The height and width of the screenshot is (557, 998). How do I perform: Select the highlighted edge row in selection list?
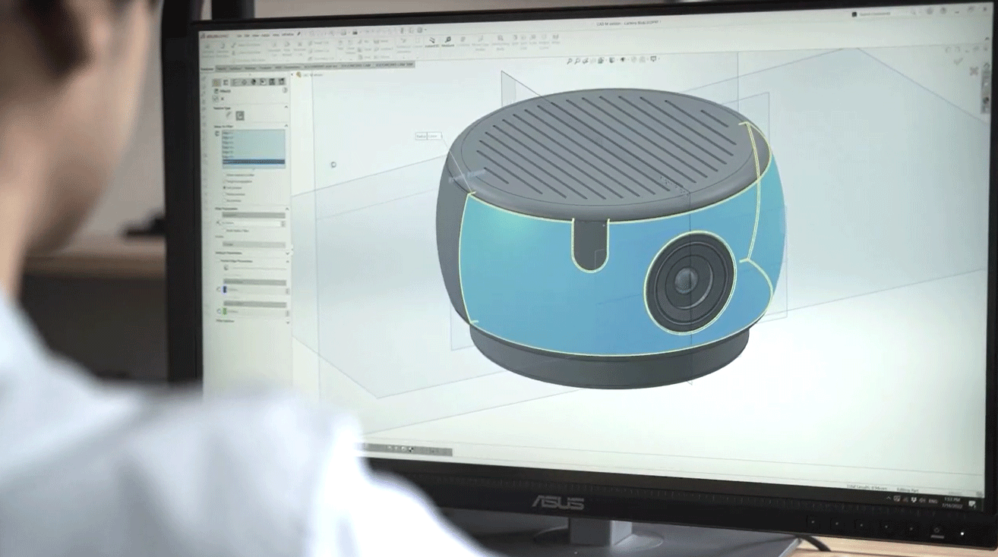click(x=253, y=161)
